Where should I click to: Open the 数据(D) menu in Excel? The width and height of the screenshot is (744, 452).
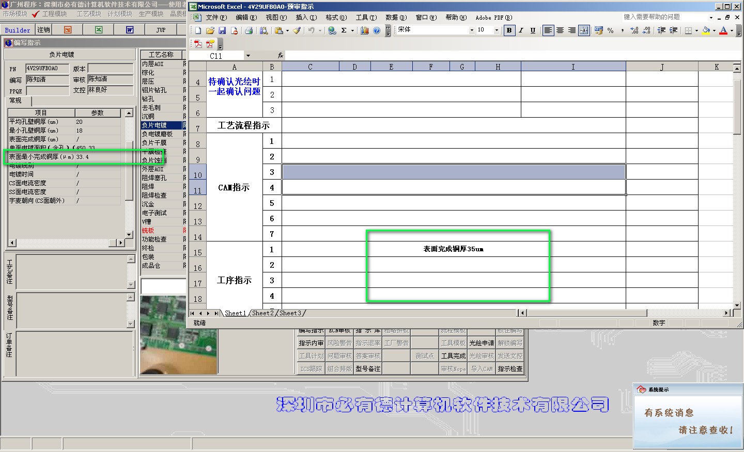(396, 18)
